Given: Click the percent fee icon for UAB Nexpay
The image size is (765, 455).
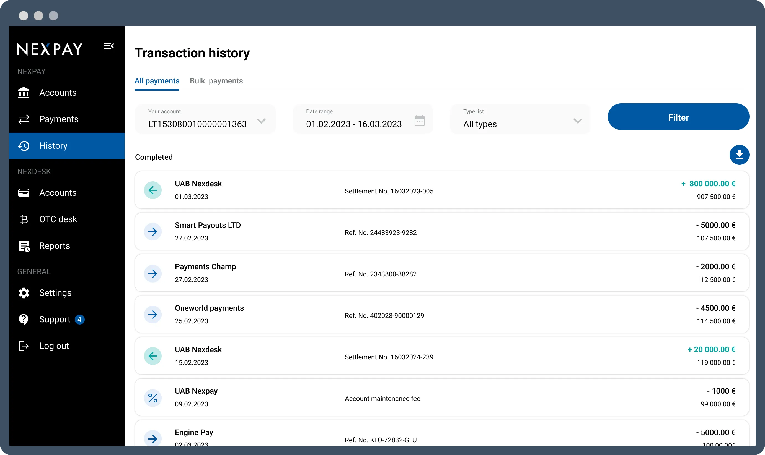Looking at the screenshot, I should click(x=153, y=398).
